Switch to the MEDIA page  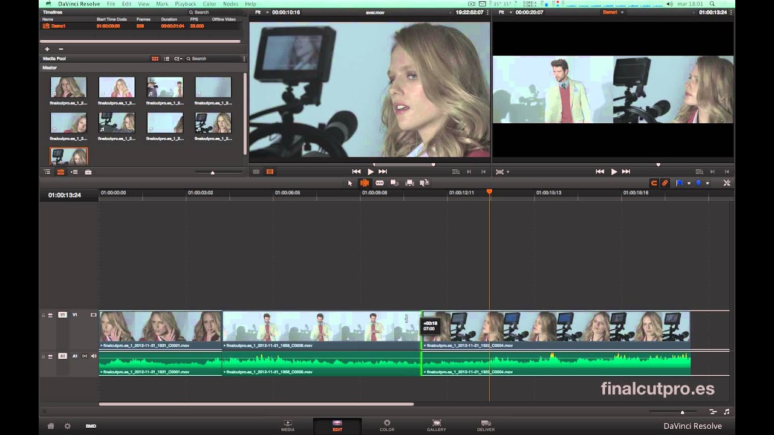coord(288,425)
